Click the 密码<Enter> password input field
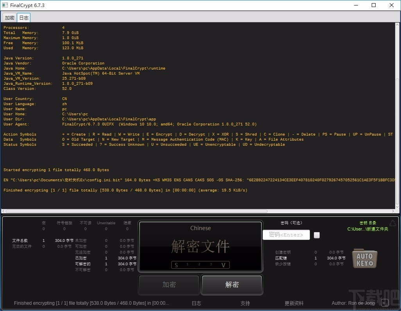Screen dimensions: 401x311 [286, 235]
